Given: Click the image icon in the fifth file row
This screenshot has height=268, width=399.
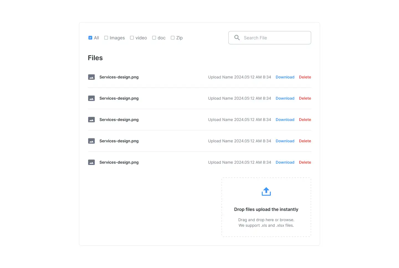Looking at the screenshot, I should click(91, 162).
